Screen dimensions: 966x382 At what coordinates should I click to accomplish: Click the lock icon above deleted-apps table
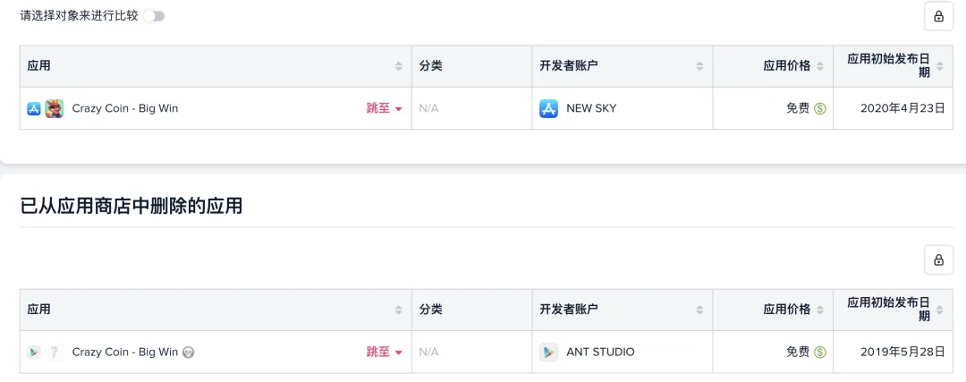[x=938, y=260]
